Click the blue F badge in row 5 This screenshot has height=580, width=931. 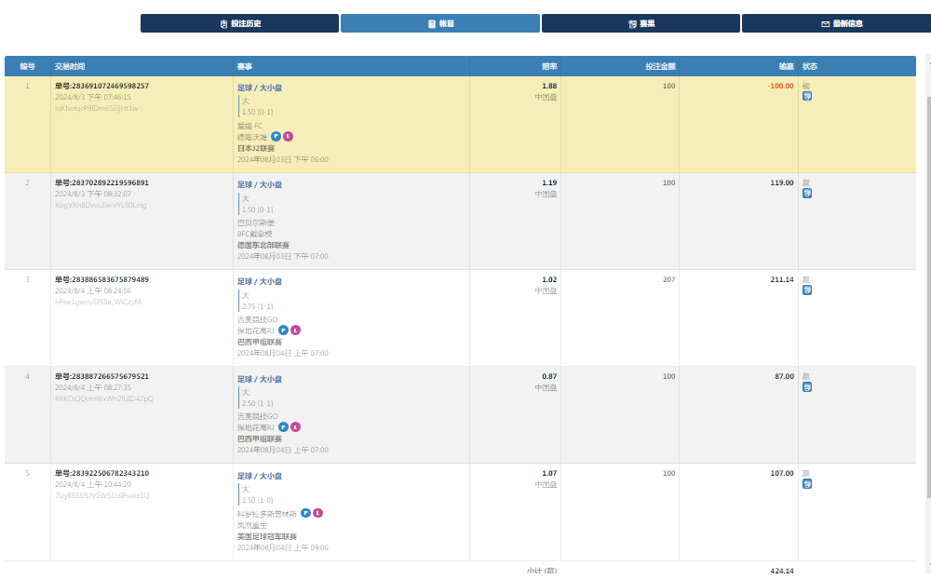click(305, 512)
